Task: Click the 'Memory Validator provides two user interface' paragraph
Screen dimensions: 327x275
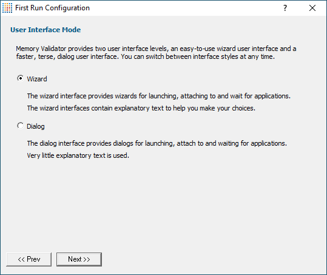Action: (x=156, y=53)
